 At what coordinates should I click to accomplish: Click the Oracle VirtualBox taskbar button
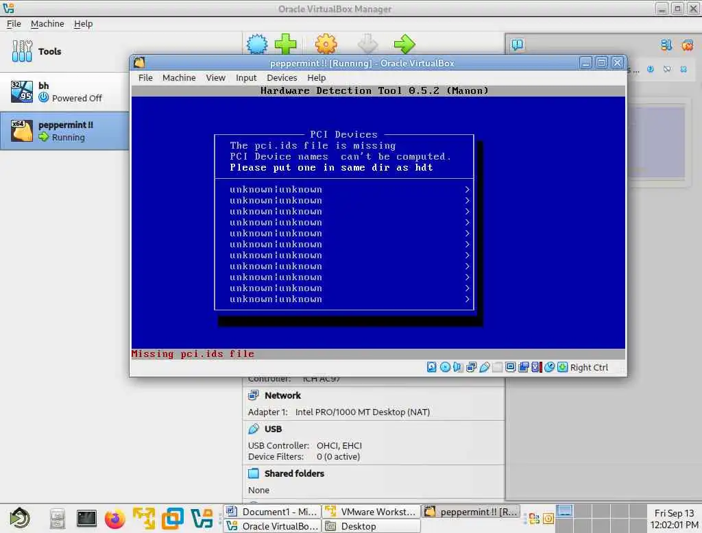pos(272,526)
